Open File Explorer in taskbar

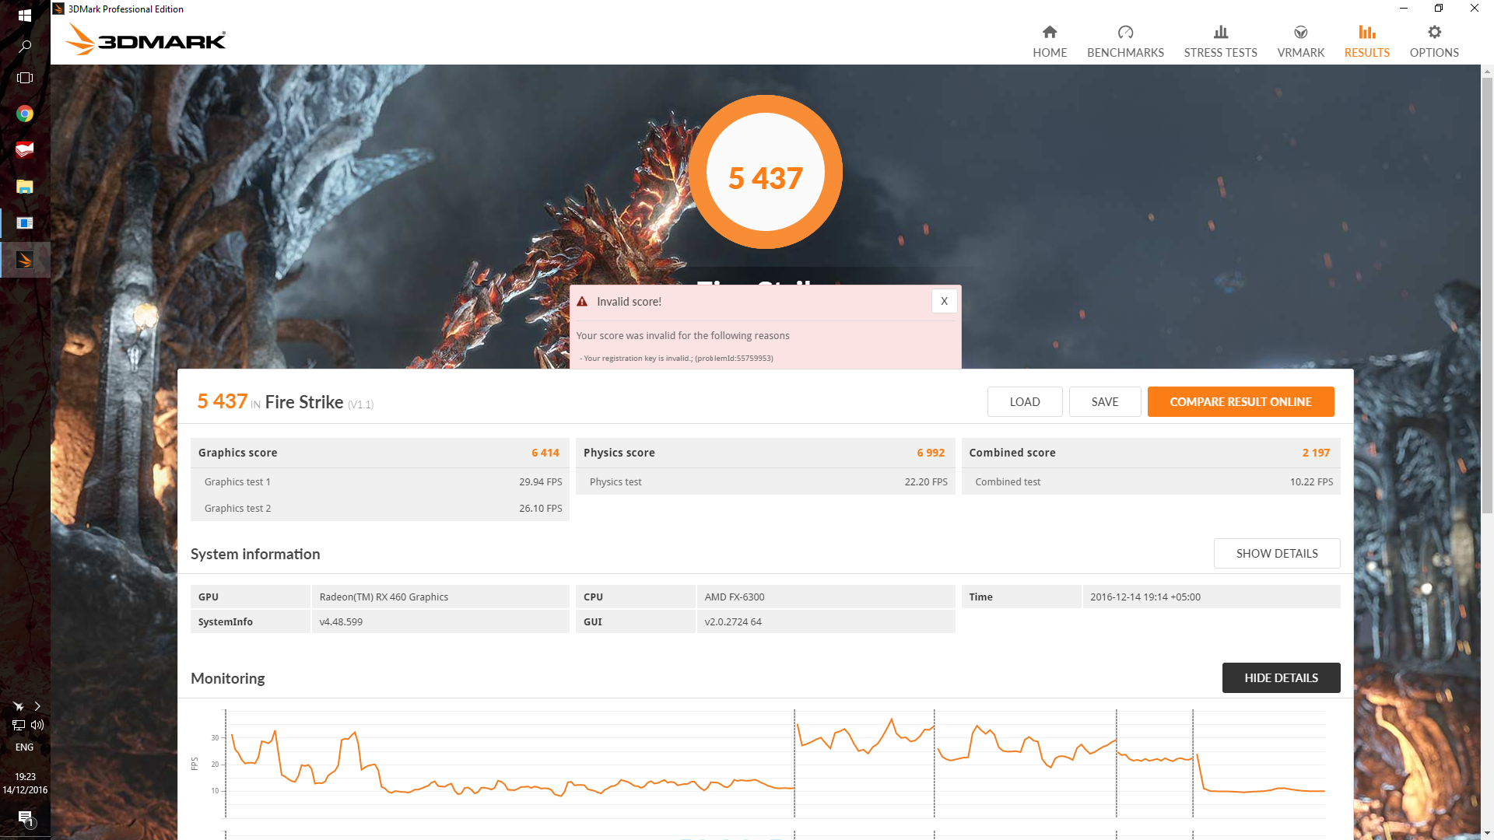point(25,187)
